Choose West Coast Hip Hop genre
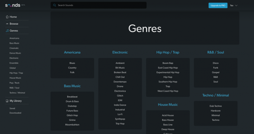 168,91
